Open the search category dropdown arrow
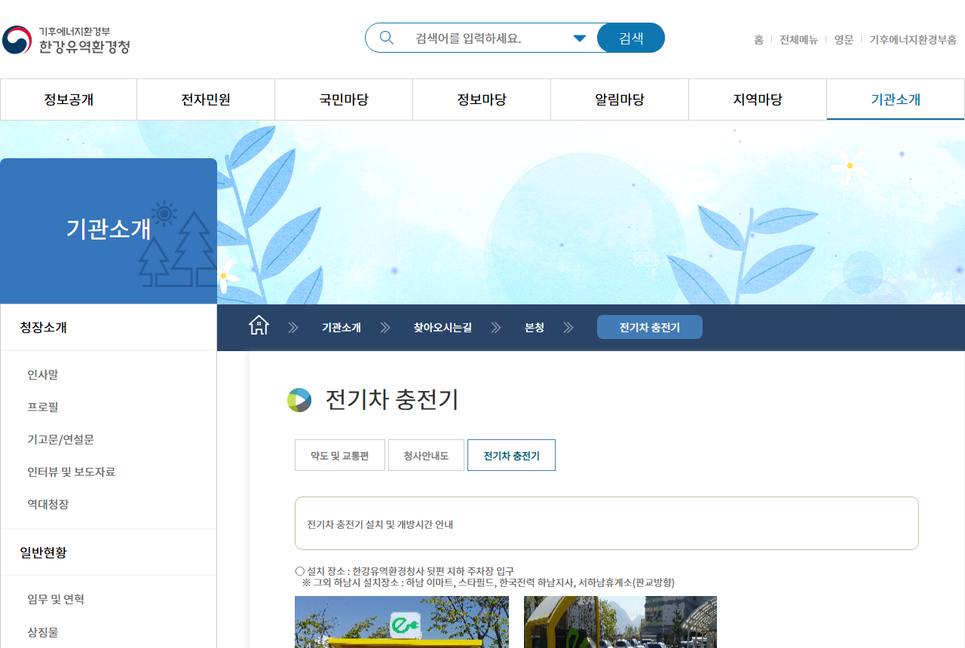This screenshot has height=648, width=965. coord(579,38)
